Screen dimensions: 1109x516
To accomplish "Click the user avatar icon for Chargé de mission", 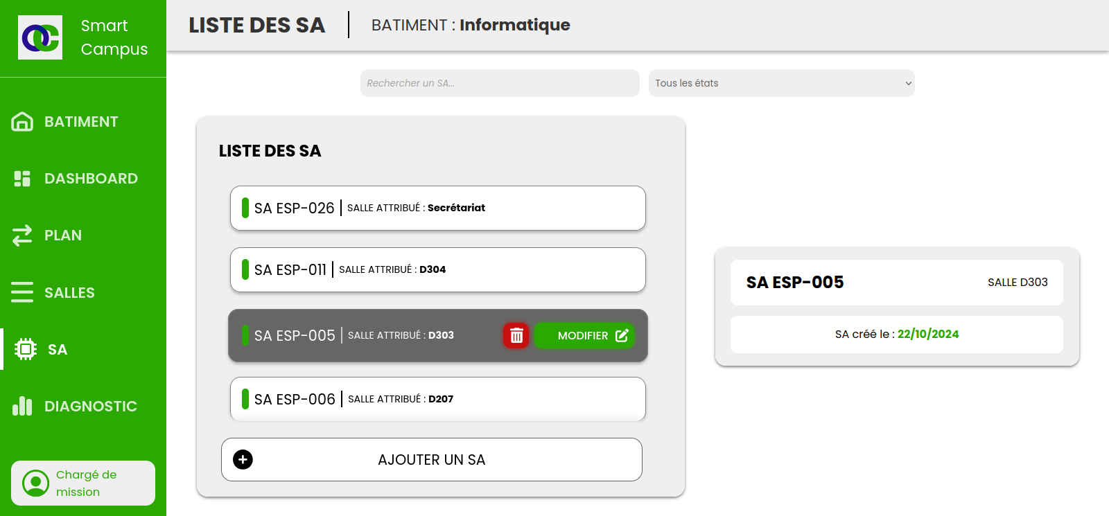I will 36,483.
